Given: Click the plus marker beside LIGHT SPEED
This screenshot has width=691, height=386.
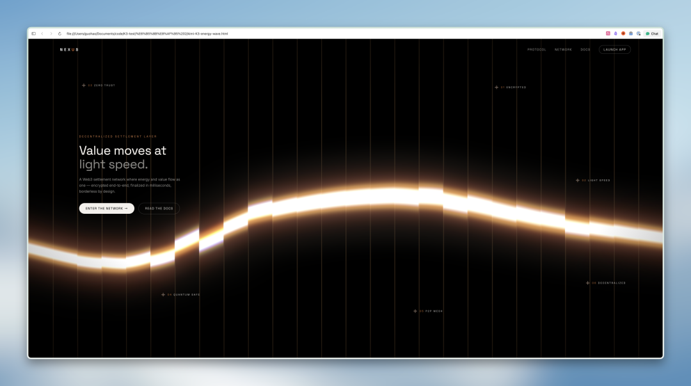Looking at the screenshot, I should coord(578,180).
